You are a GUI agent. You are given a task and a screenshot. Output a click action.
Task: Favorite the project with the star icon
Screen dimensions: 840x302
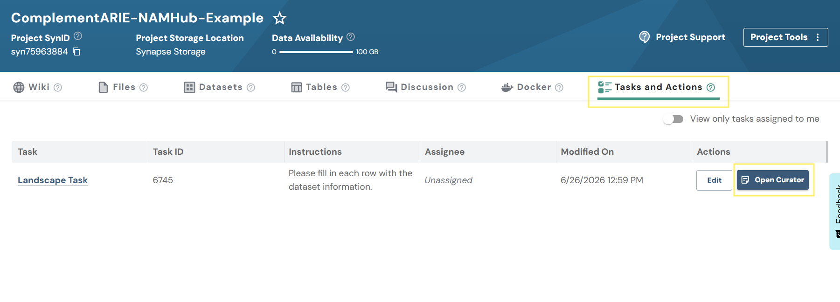[x=280, y=18]
